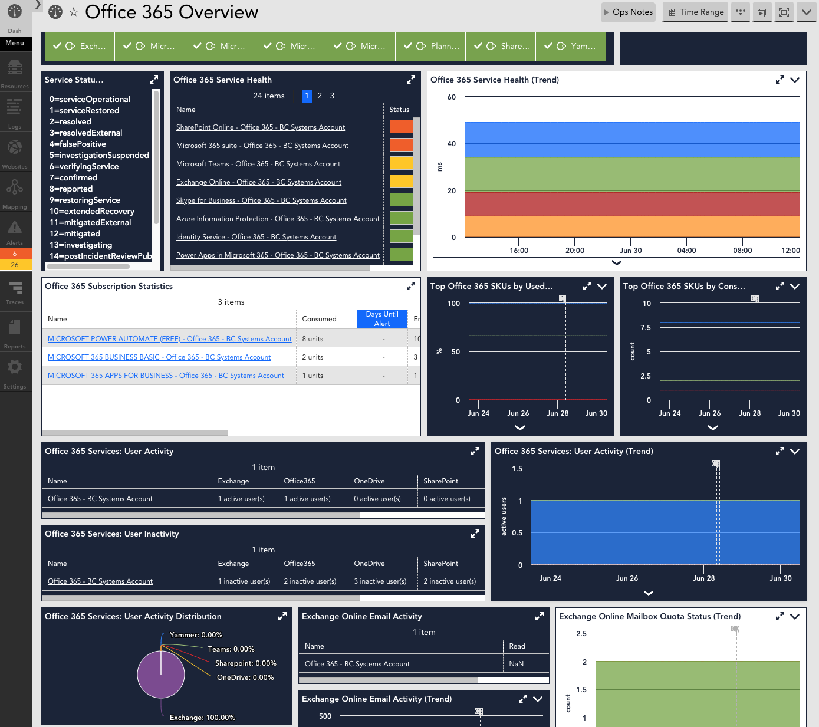
Task: Go to page 1 of Service Health
Action: point(307,96)
